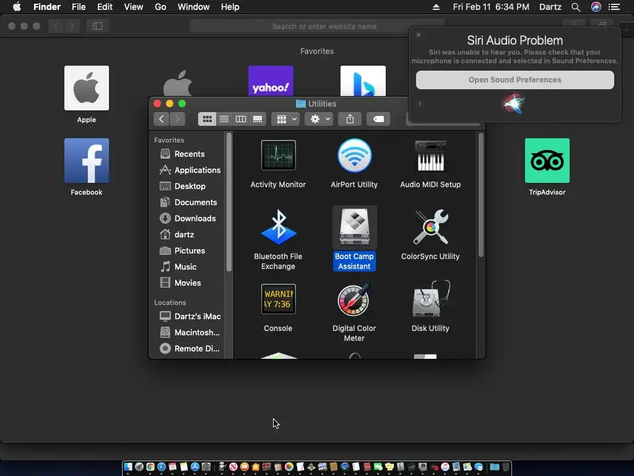The height and width of the screenshot is (476, 634).
Task: Open the File menu
Action: click(79, 7)
